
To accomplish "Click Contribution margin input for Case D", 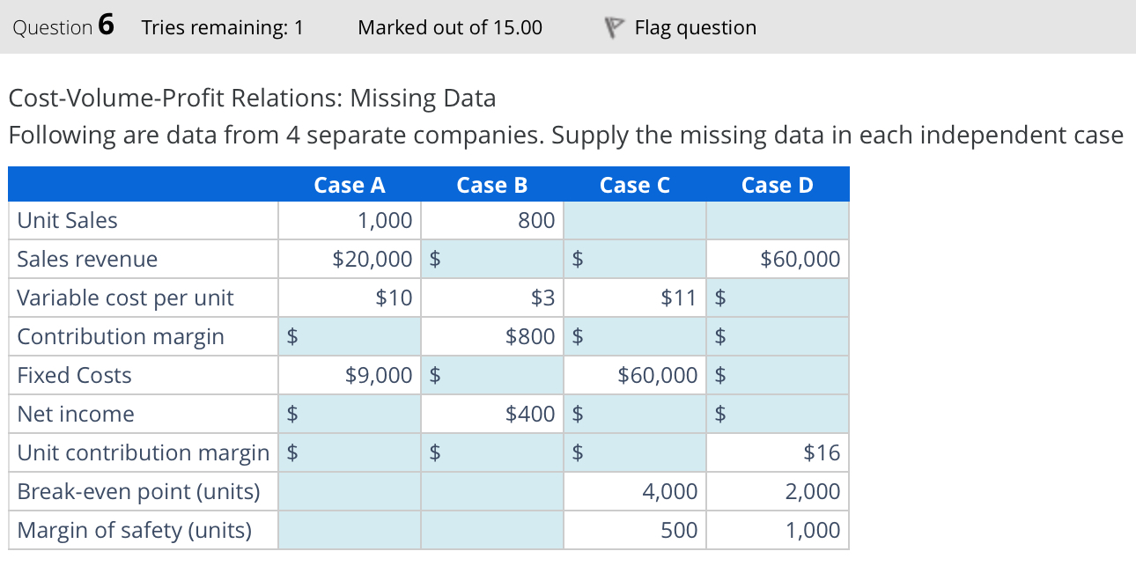I will point(777,336).
